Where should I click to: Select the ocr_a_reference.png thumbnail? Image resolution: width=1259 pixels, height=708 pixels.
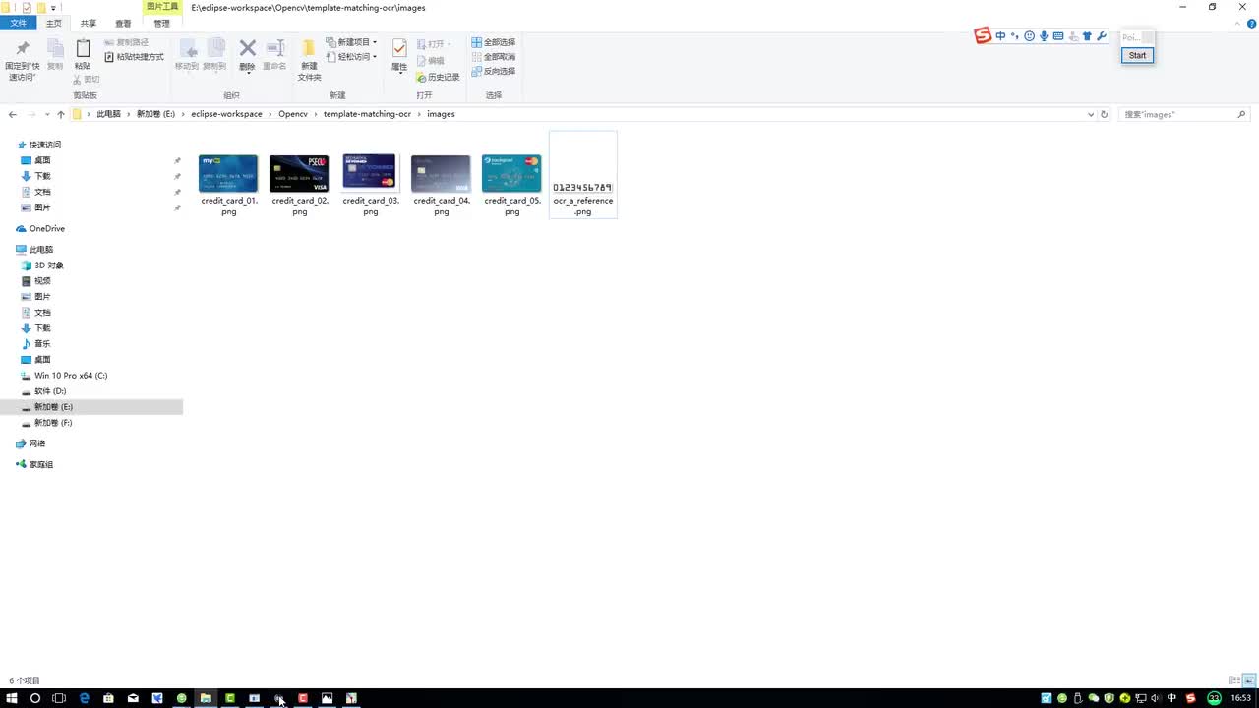tap(582, 187)
